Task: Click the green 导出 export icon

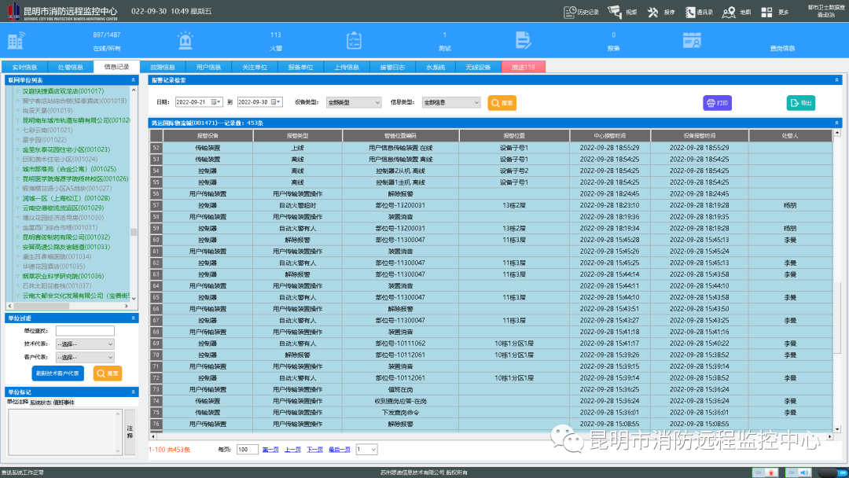Action: click(x=799, y=103)
